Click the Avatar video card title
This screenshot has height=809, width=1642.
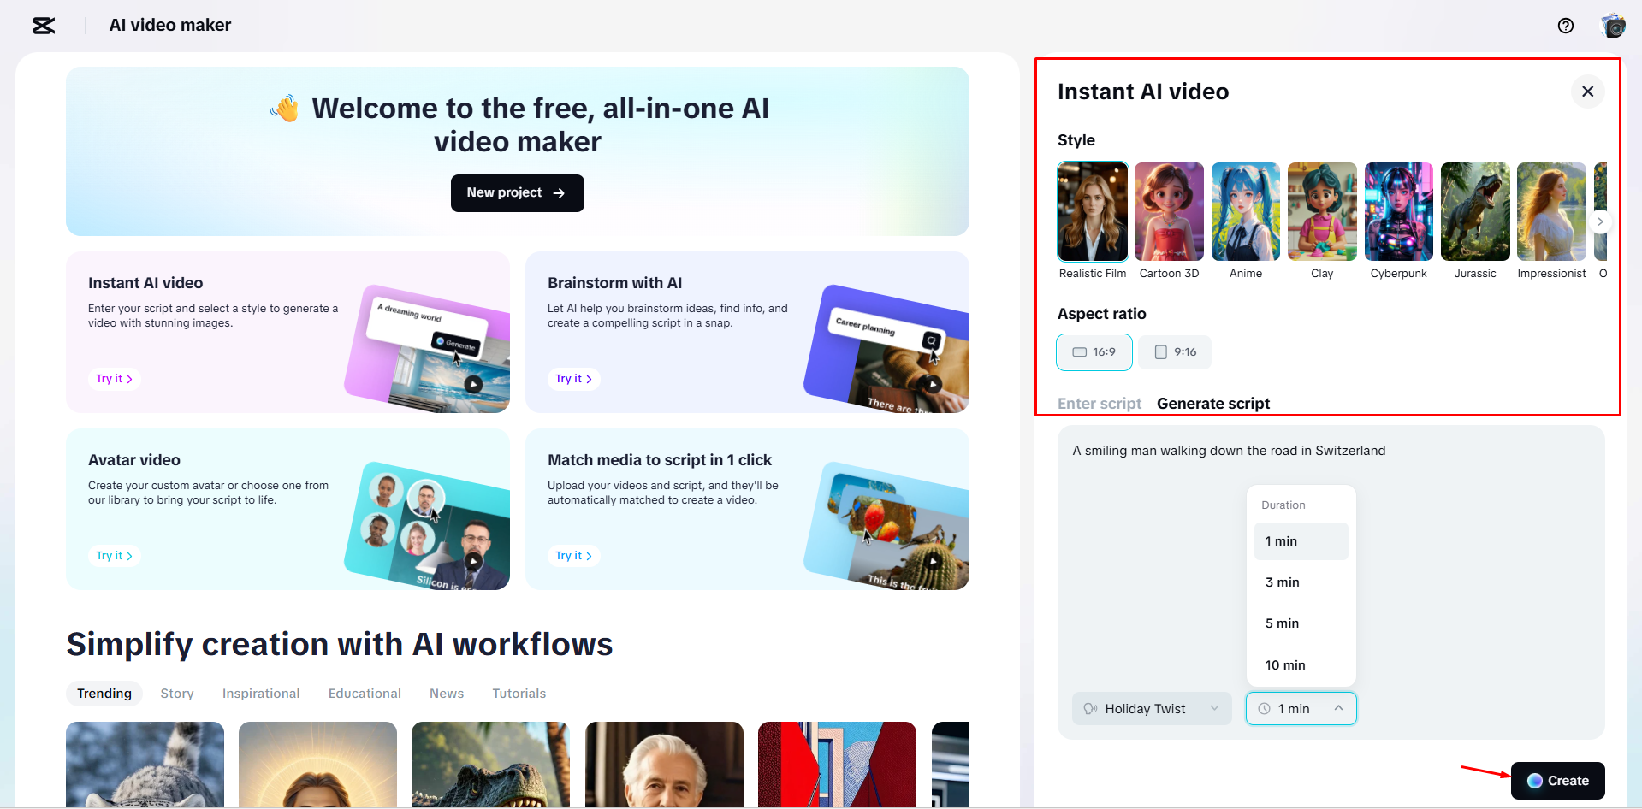[134, 460]
